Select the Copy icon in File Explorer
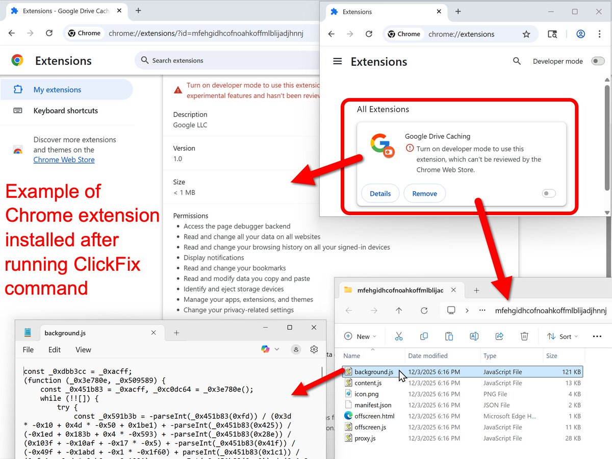Screen dimensions: 612x459 pyautogui.click(x=424, y=336)
